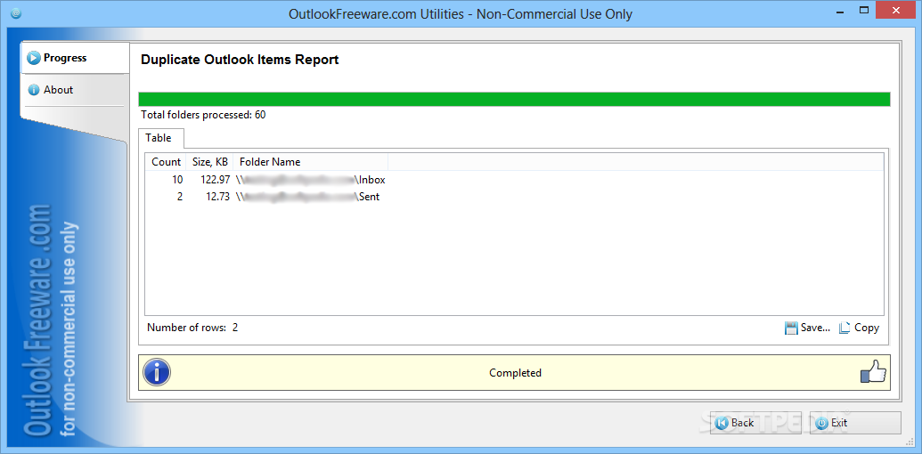Click the Duplicate Outlook Items Report heading
922x454 pixels.
click(240, 60)
